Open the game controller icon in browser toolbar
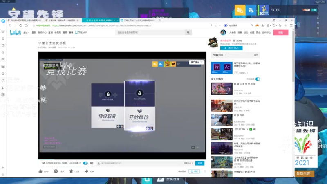 257,25
